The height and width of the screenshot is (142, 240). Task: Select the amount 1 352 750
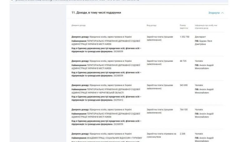pyautogui.click(x=184, y=37)
